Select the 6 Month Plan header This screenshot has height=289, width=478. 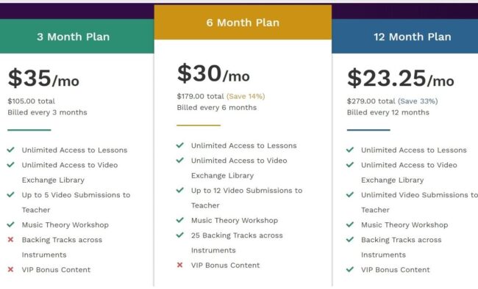tap(243, 23)
